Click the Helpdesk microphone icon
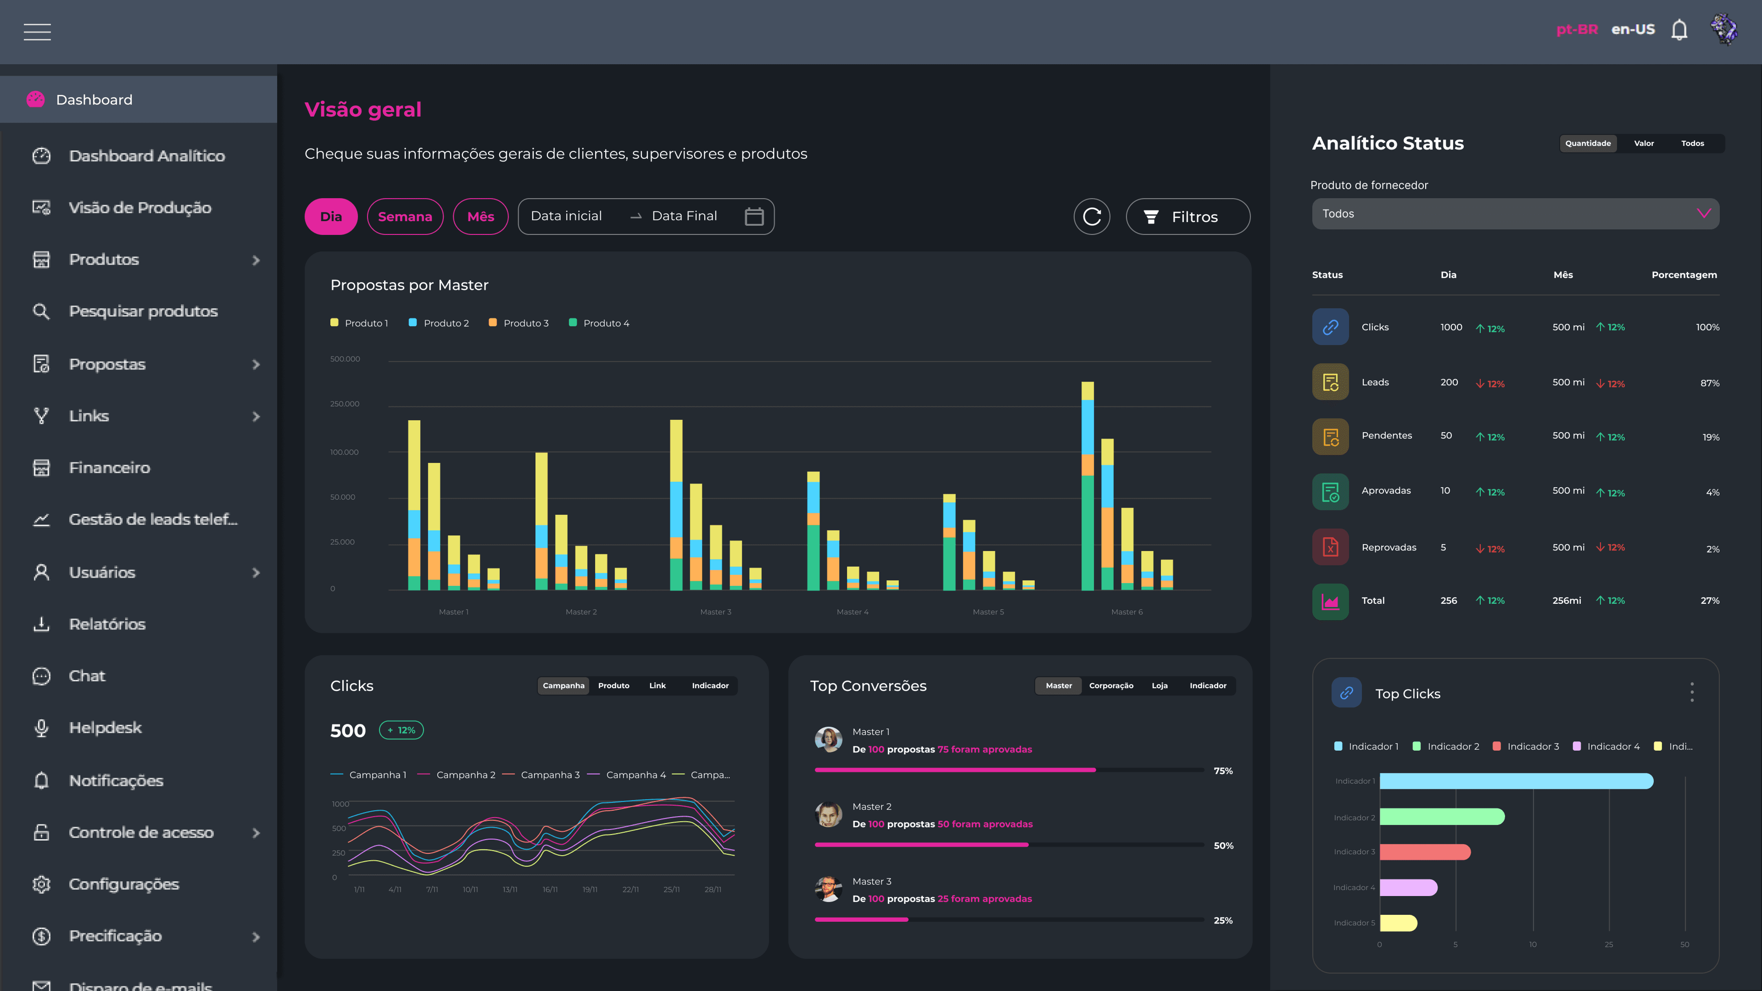Viewport: 1762px width, 991px height. point(41,728)
